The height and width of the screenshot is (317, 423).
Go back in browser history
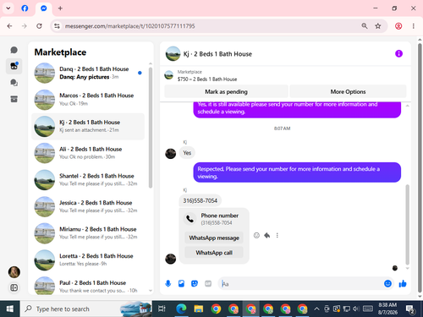click(9, 26)
